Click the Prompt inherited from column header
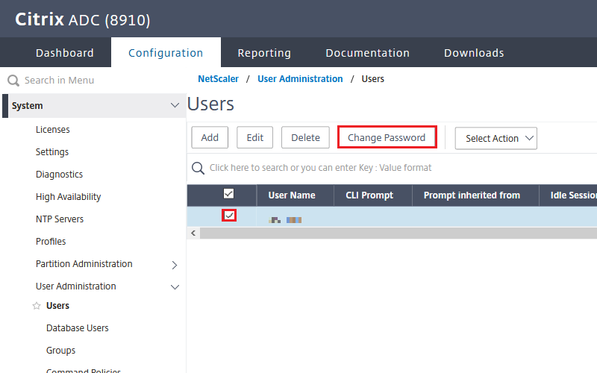The width and height of the screenshot is (597, 373). click(x=472, y=195)
